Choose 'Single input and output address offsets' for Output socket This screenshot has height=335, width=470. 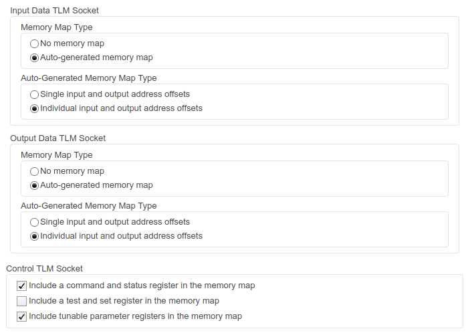click(35, 222)
